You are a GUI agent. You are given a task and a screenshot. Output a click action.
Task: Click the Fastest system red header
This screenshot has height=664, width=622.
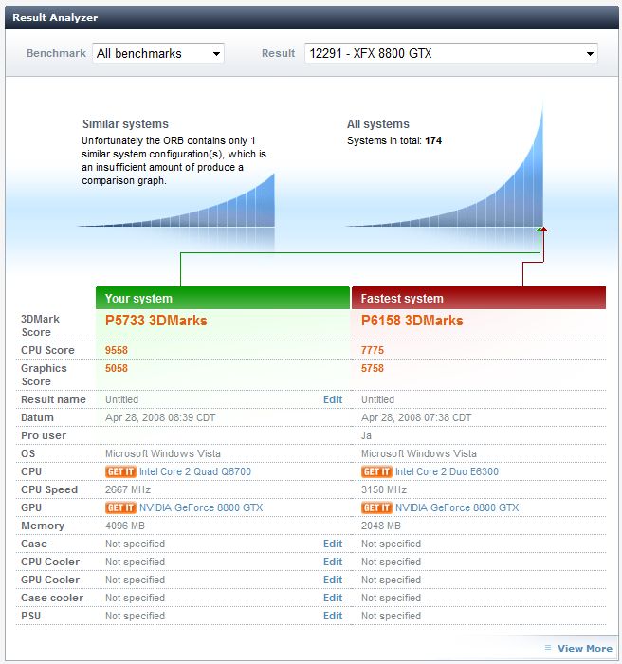click(479, 298)
